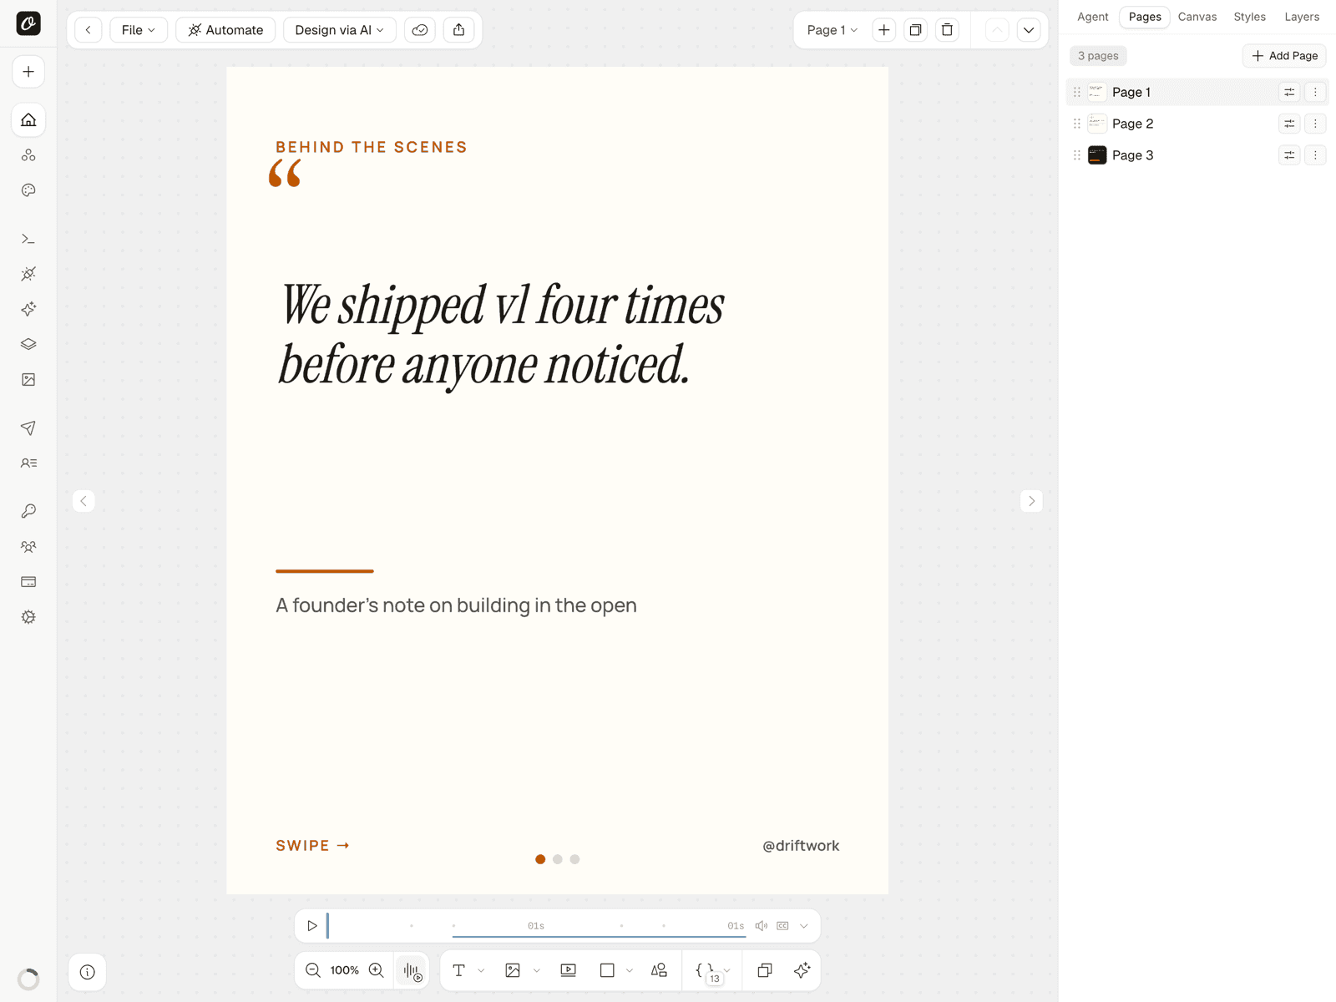1336x1002 pixels.
Task: Go to the next page with the down chevron
Action: coord(1029,30)
